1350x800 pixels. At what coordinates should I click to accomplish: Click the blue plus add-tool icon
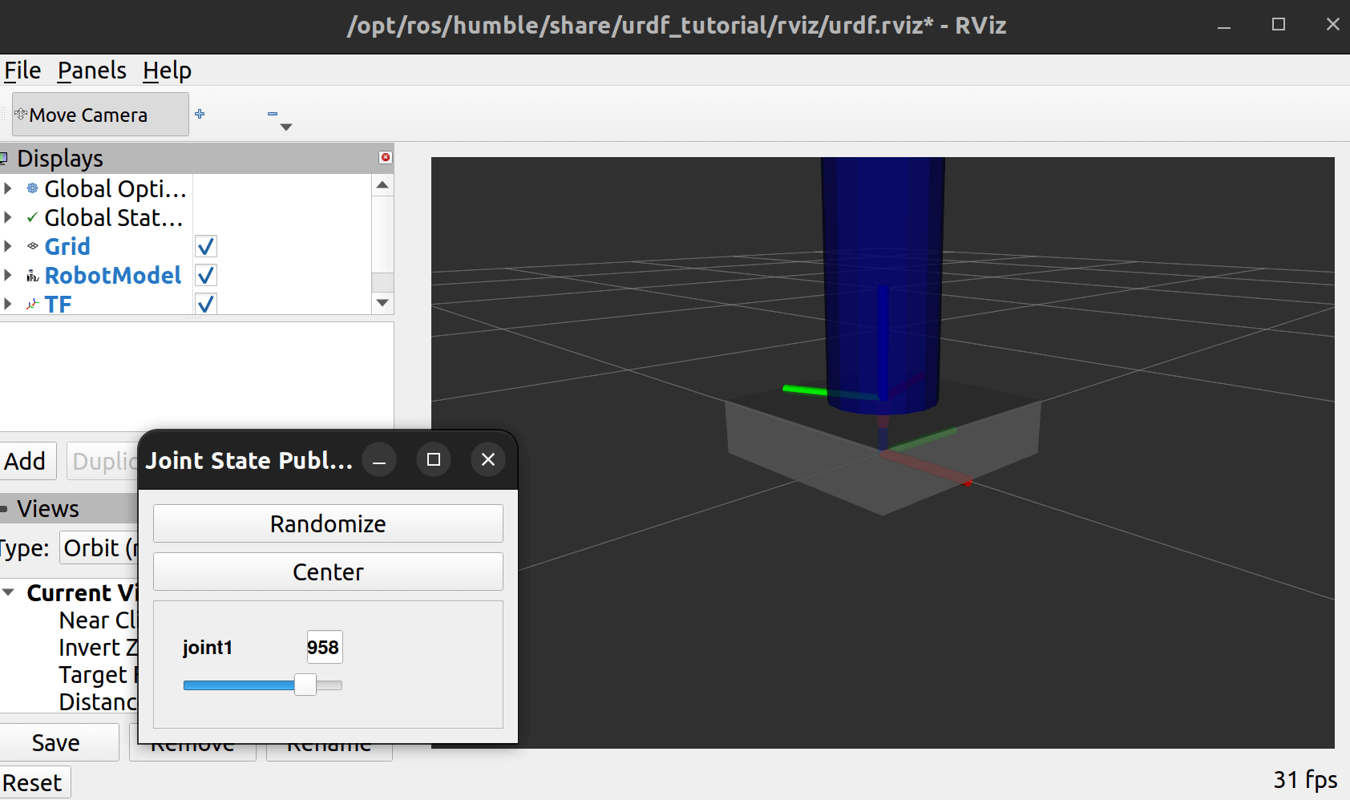(200, 114)
